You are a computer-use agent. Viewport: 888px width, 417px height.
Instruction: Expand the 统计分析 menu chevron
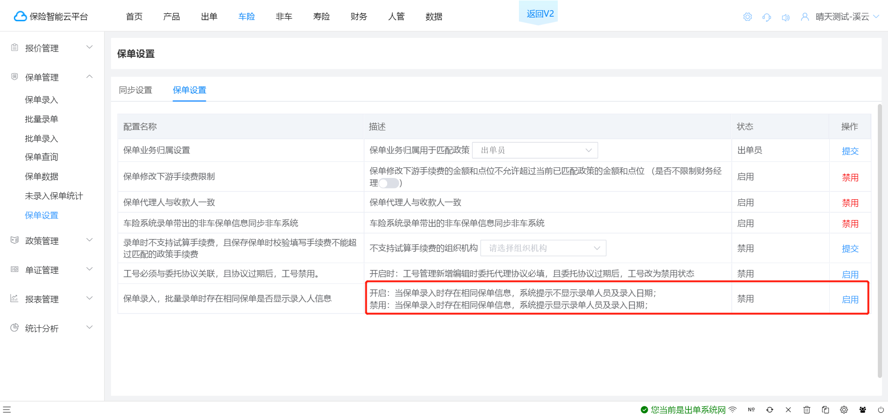(90, 327)
